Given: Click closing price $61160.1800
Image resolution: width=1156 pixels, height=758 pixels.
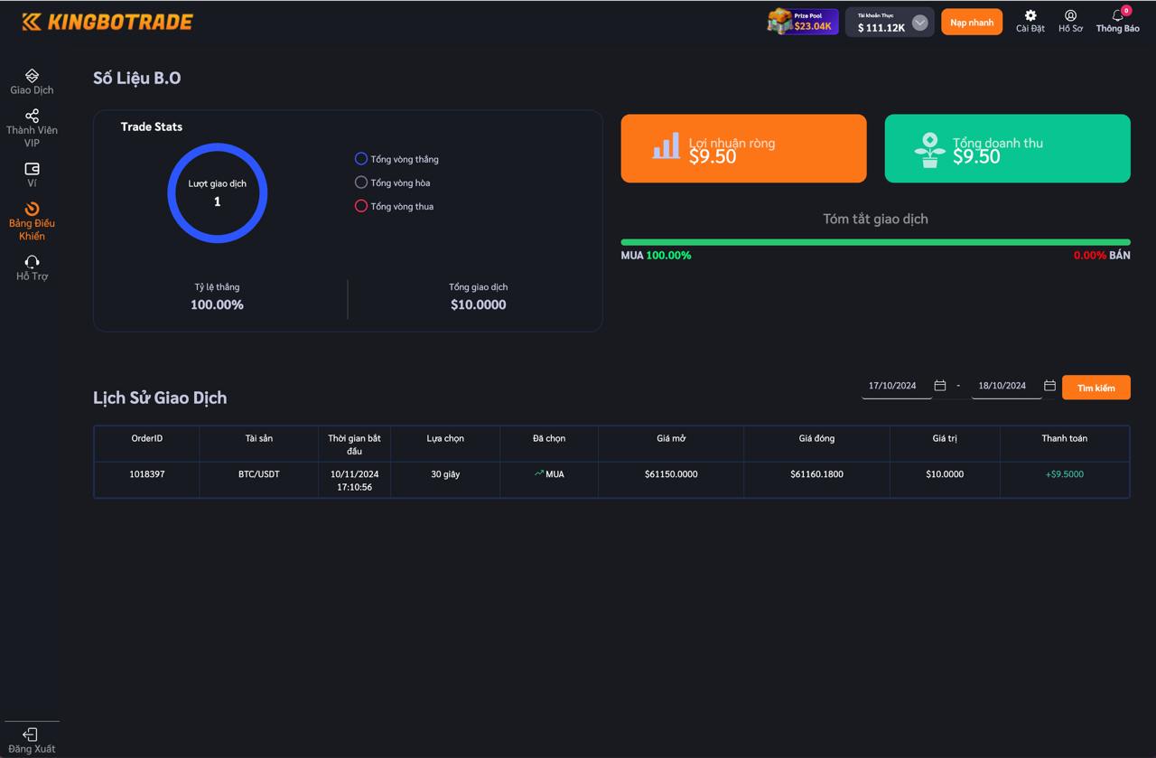Looking at the screenshot, I should coord(816,474).
